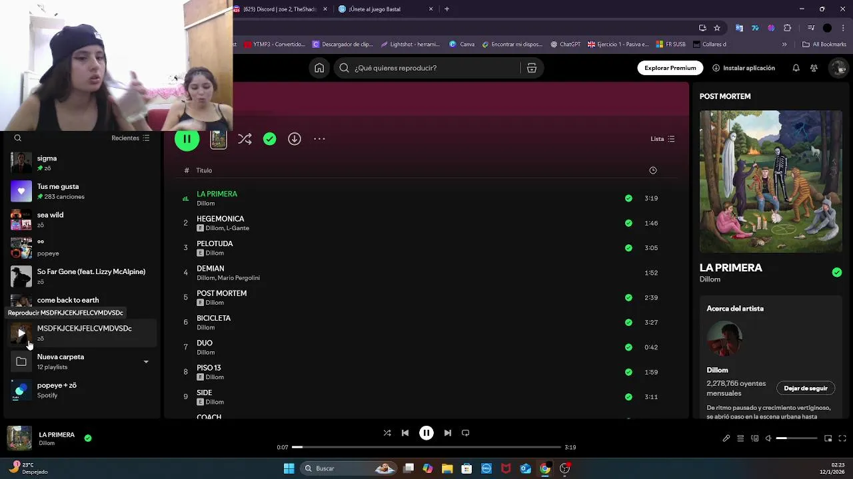Open Canva bookmark
This screenshot has height=479, width=853.
click(462, 45)
